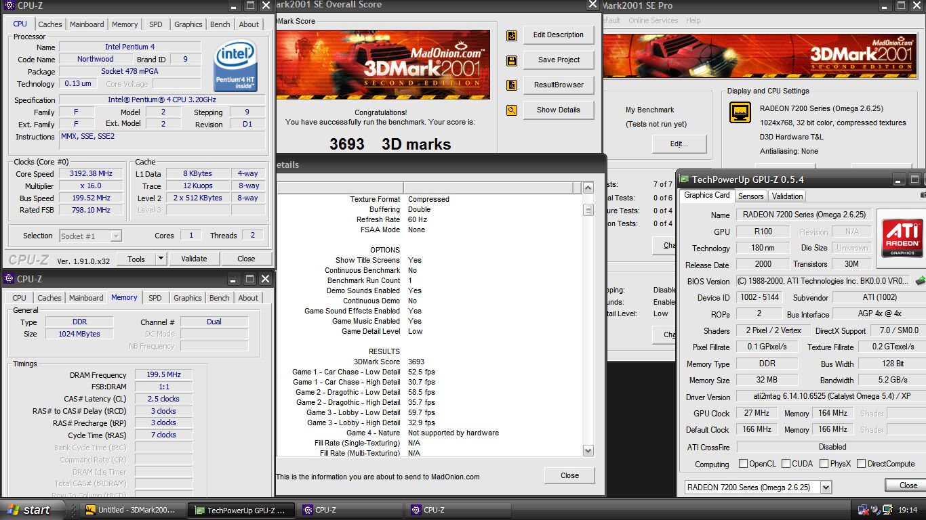This screenshot has width=926, height=520.
Task: Click the Tools button in CPU-Z
Action: point(136,259)
